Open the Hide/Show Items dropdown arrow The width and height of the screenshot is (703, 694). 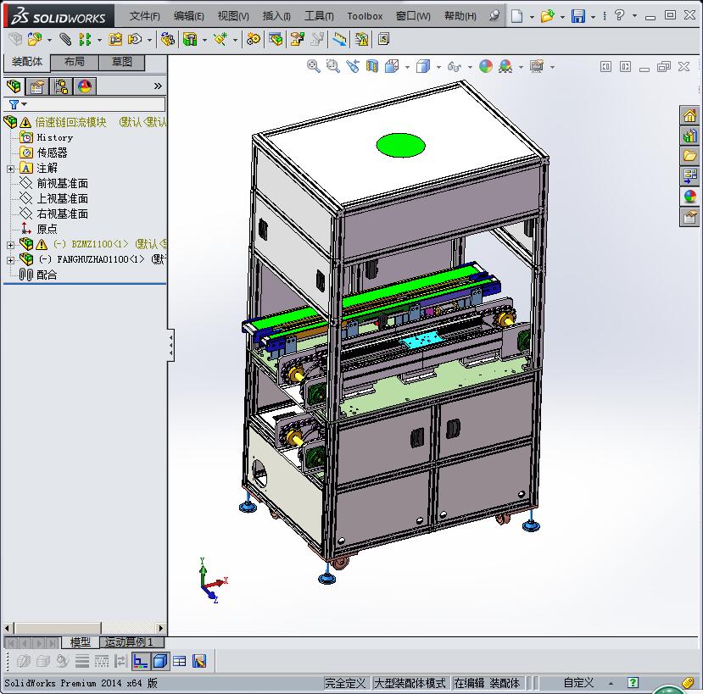pyautogui.click(x=470, y=67)
